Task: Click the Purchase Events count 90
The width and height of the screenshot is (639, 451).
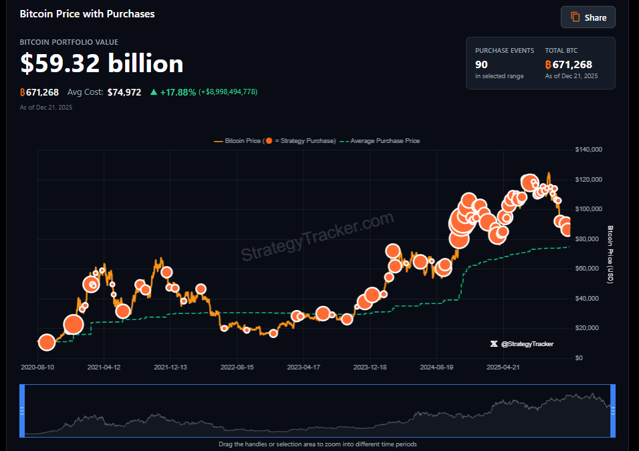Action: [481, 65]
